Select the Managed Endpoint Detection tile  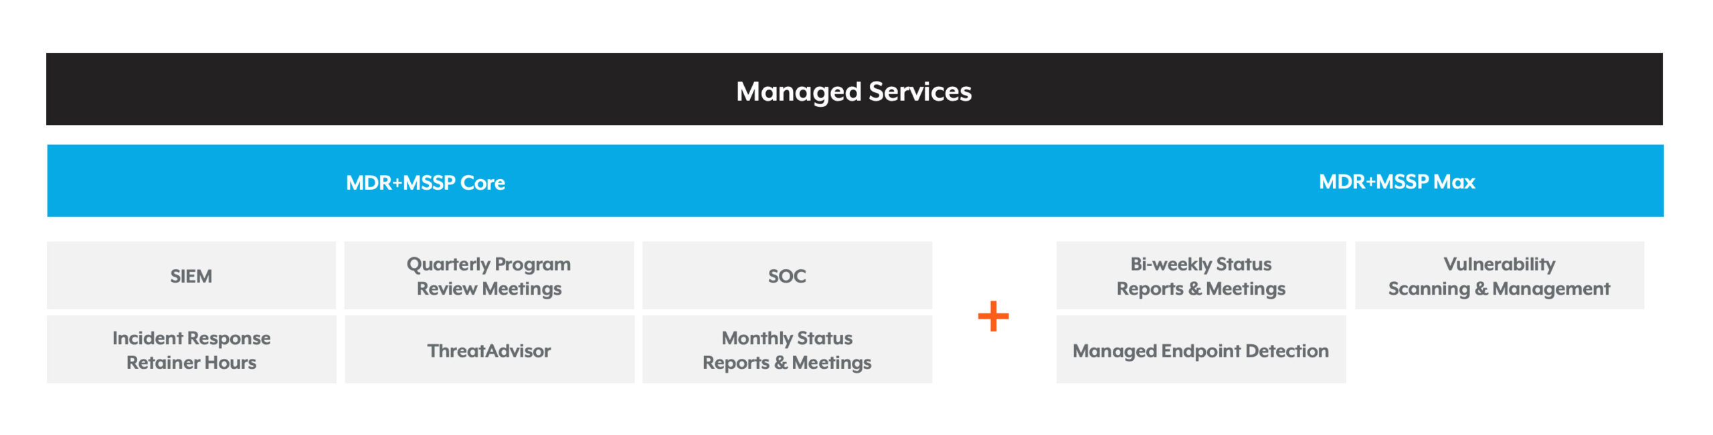[x=1201, y=349]
